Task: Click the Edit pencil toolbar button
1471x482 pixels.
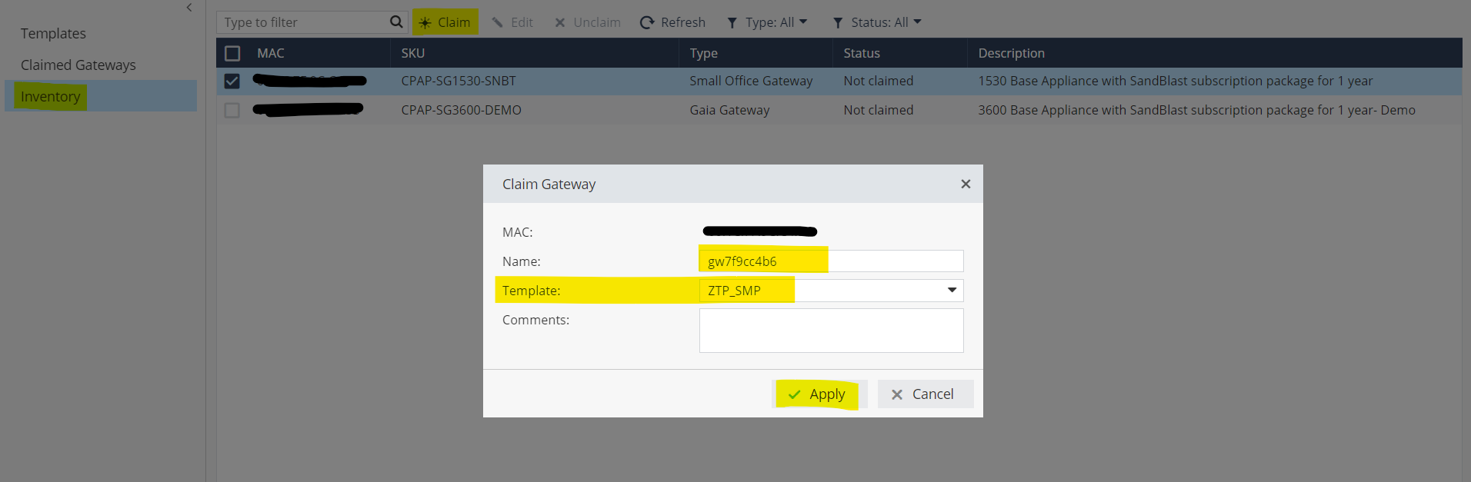Action: [x=512, y=22]
